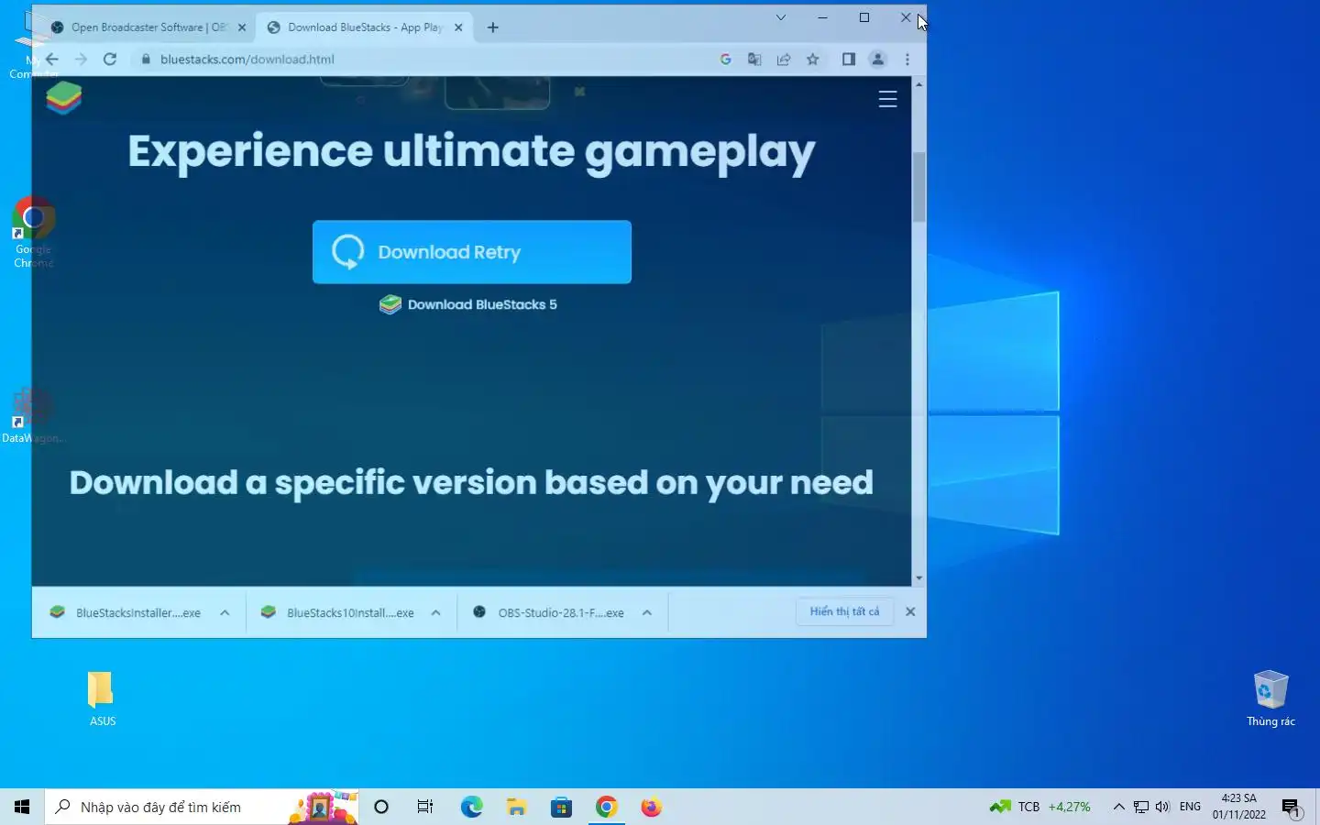This screenshot has width=1320, height=825.
Task: Open File Explorer from the taskbar
Action: point(516,807)
